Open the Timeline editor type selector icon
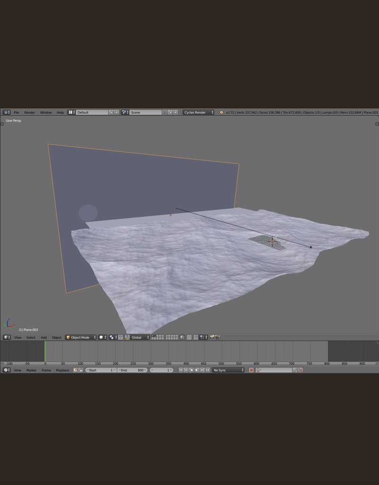The width and height of the screenshot is (379, 485). click(5, 370)
